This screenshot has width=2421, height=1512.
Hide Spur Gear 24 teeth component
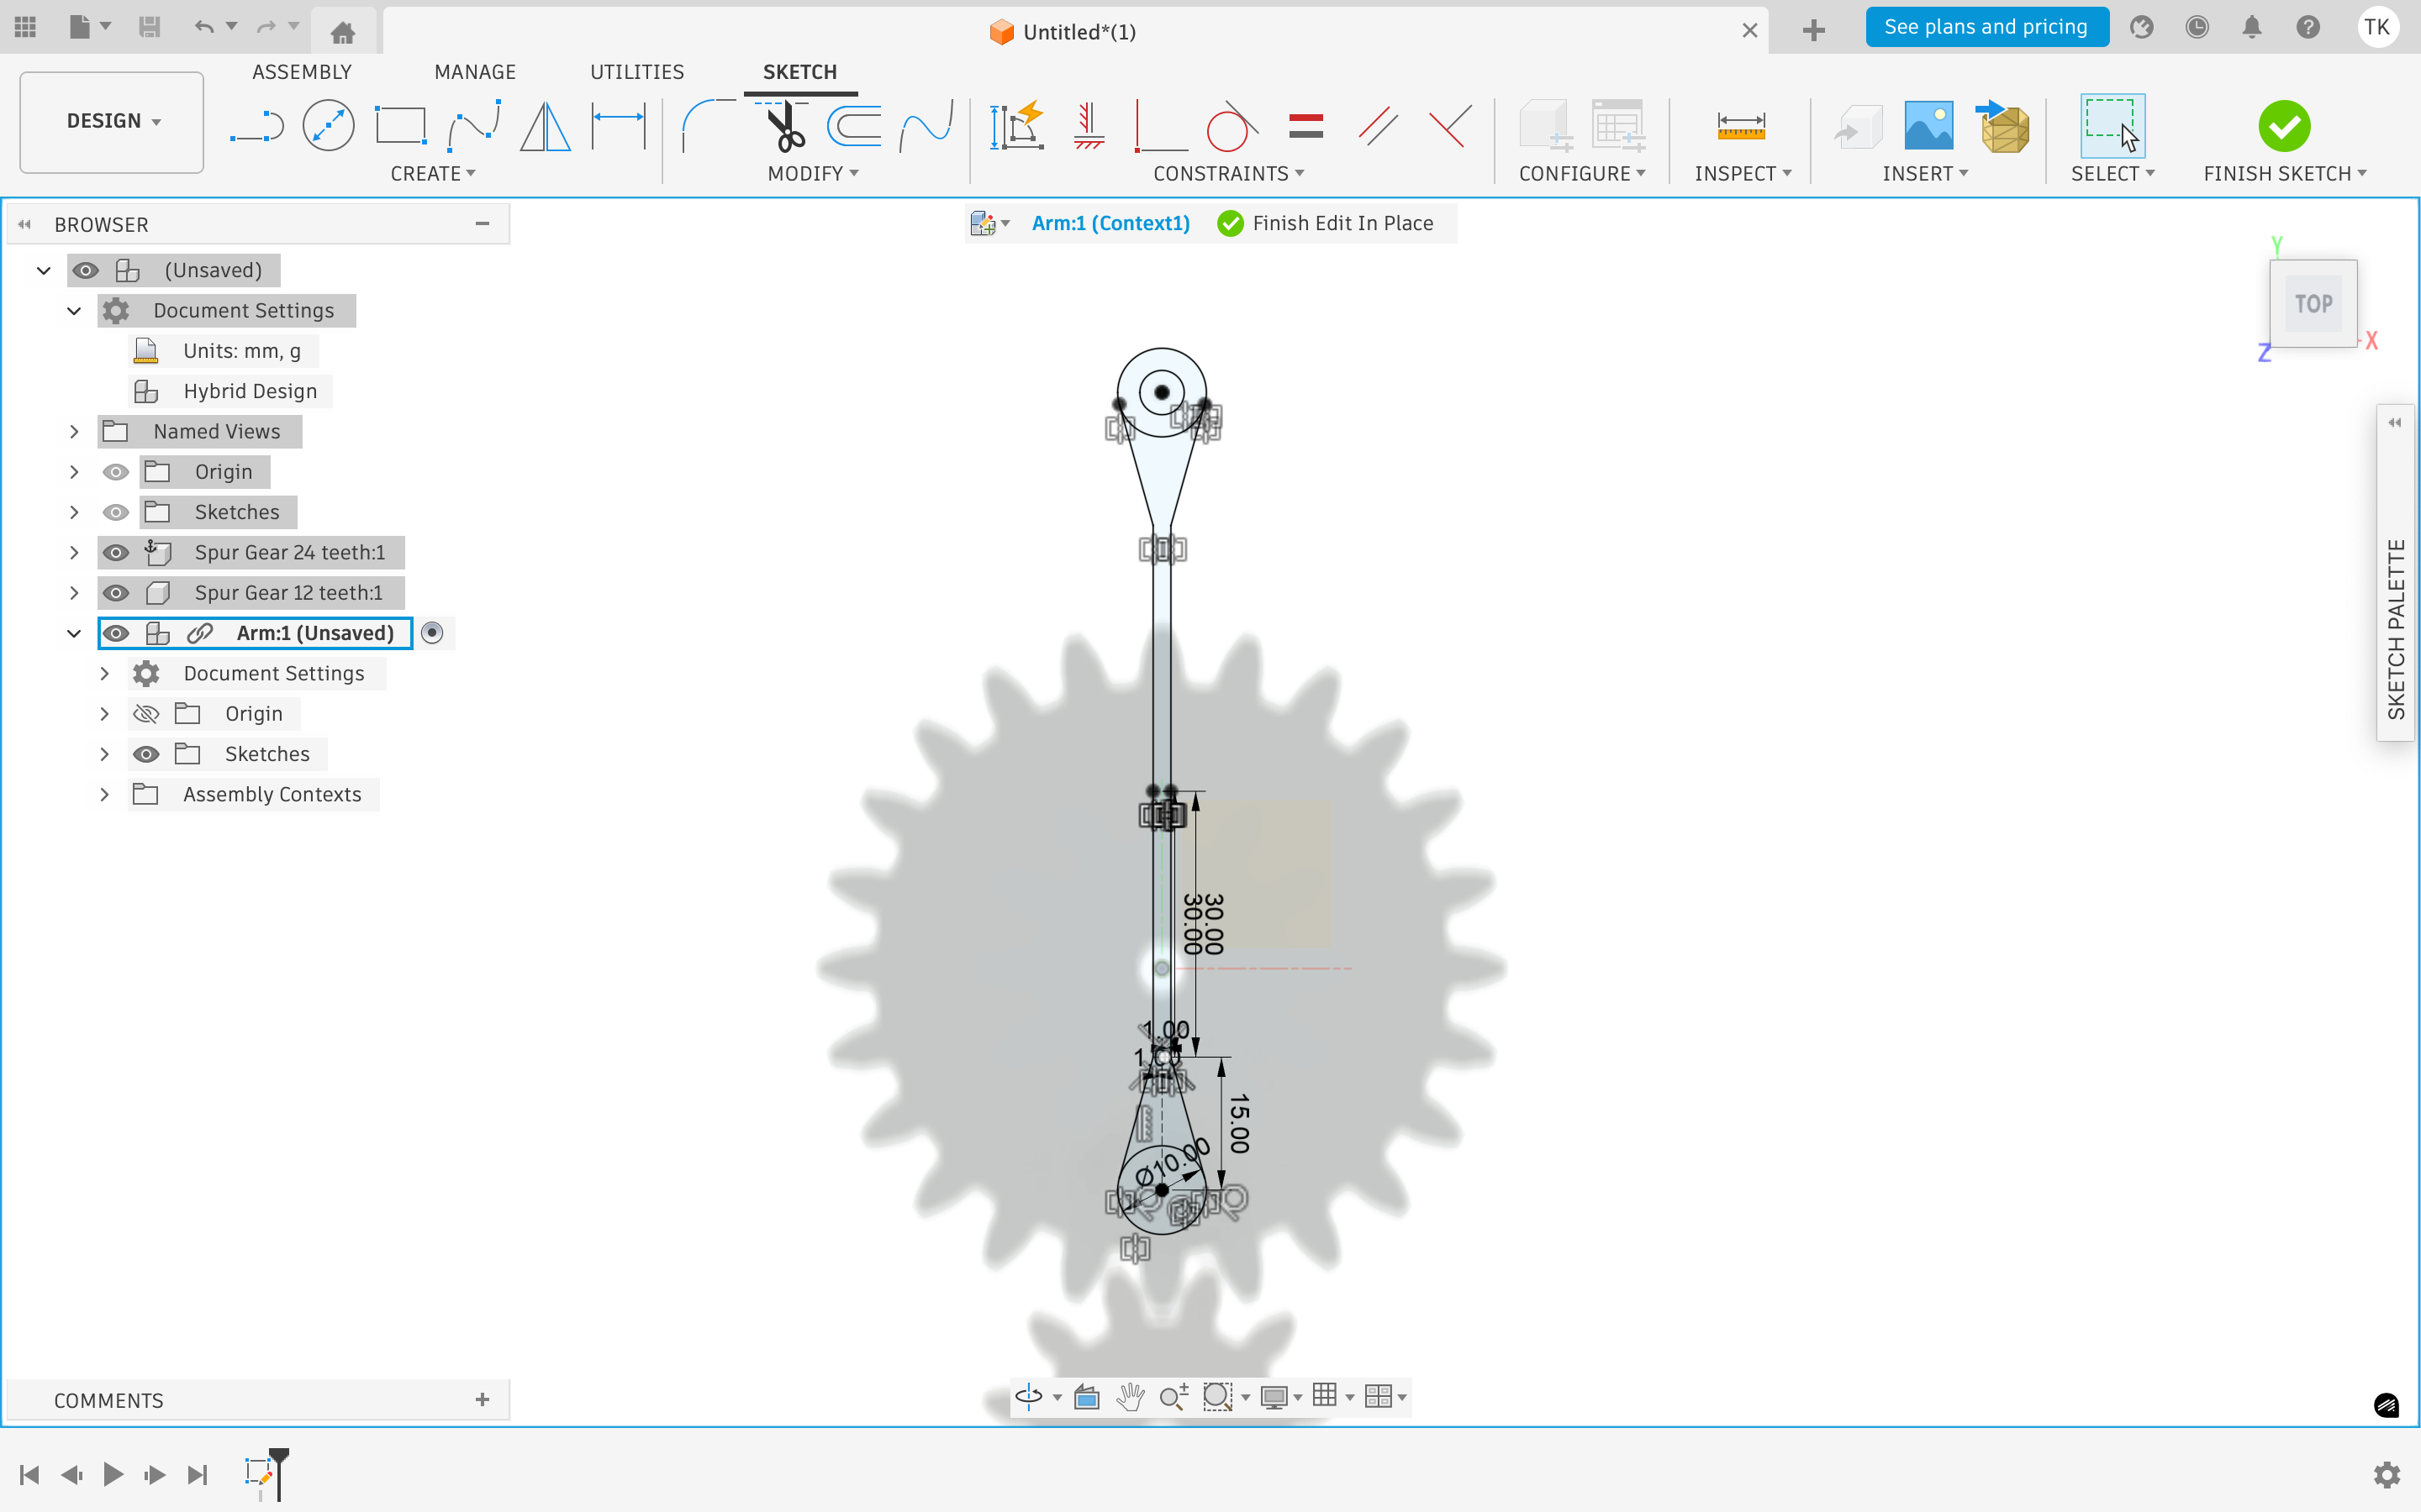coord(116,553)
